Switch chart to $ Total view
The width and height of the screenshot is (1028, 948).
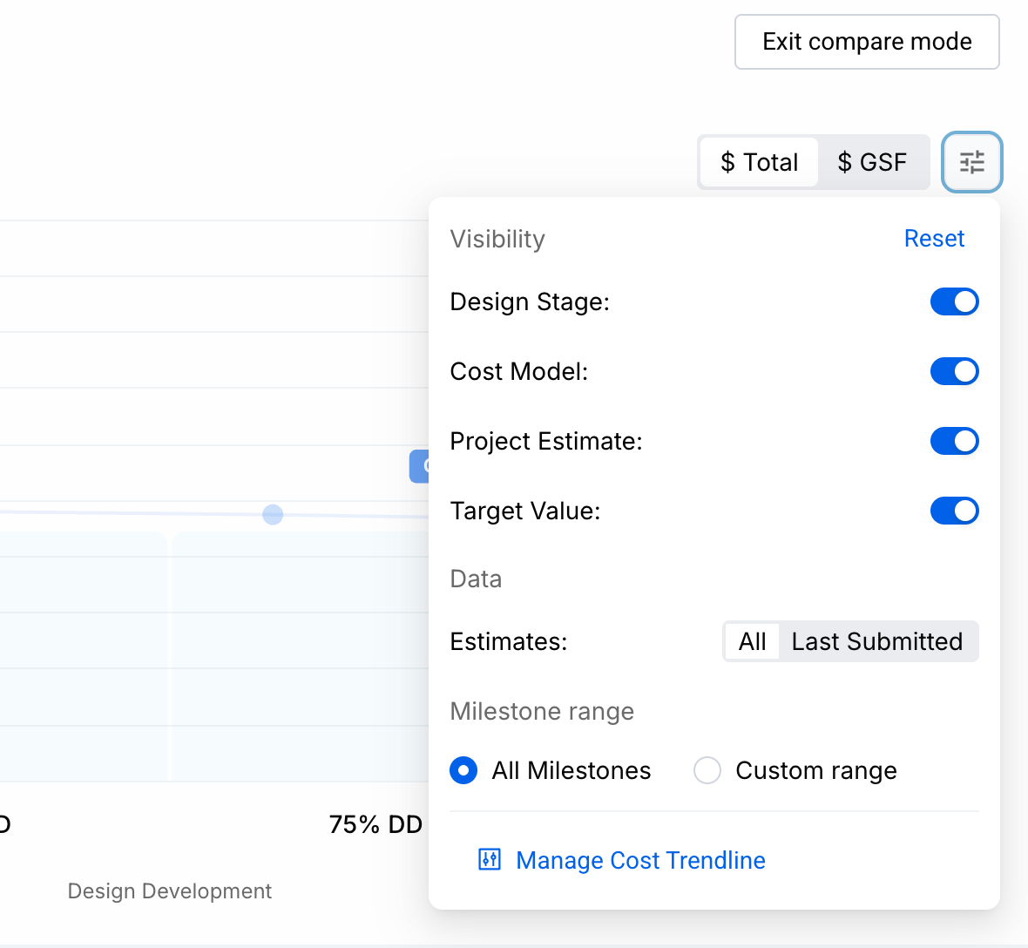coord(759,162)
